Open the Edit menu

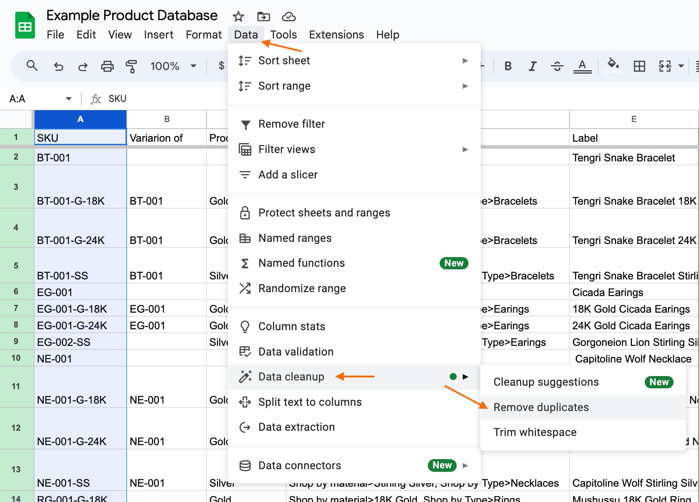(x=86, y=35)
